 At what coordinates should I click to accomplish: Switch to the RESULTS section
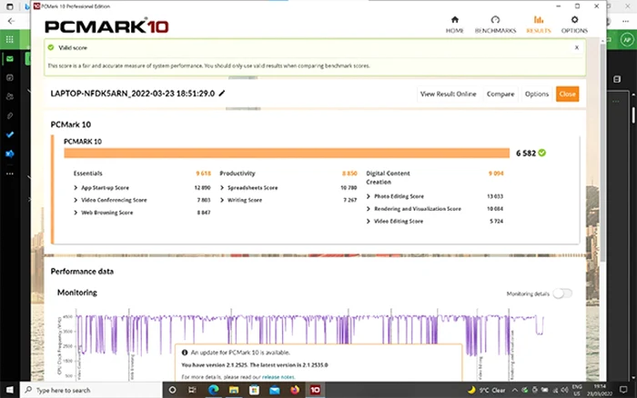[539, 25]
